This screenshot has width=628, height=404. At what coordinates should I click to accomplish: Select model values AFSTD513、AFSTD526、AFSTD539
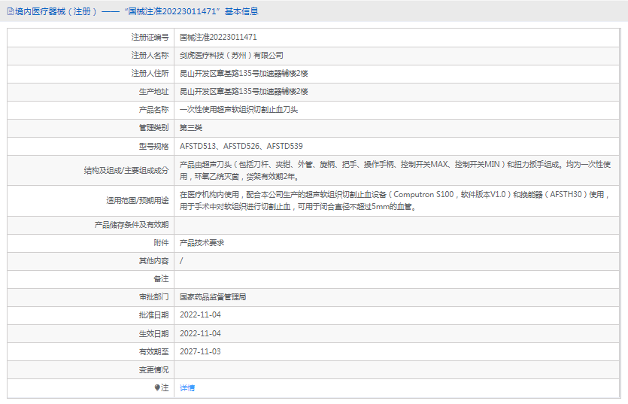coord(241,146)
